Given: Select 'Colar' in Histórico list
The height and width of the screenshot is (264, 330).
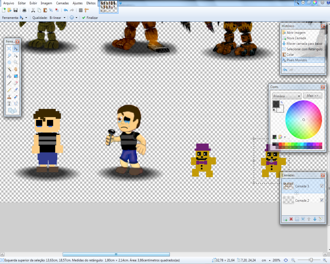Looking at the screenshot, I should coord(303,54).
